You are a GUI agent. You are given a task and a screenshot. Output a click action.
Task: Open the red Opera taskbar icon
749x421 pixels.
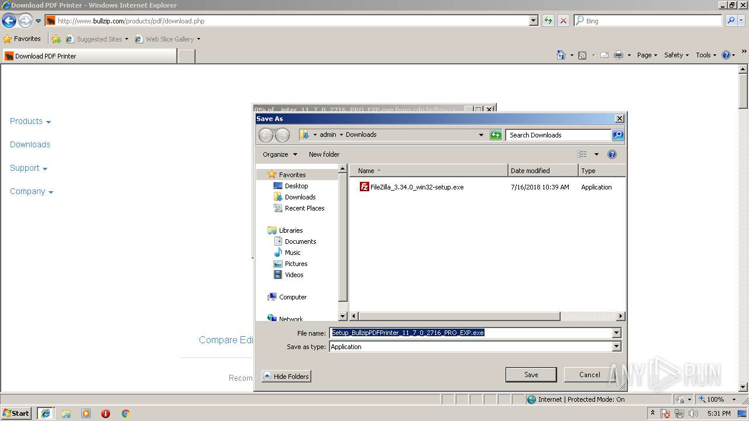[x=105, y=413]
